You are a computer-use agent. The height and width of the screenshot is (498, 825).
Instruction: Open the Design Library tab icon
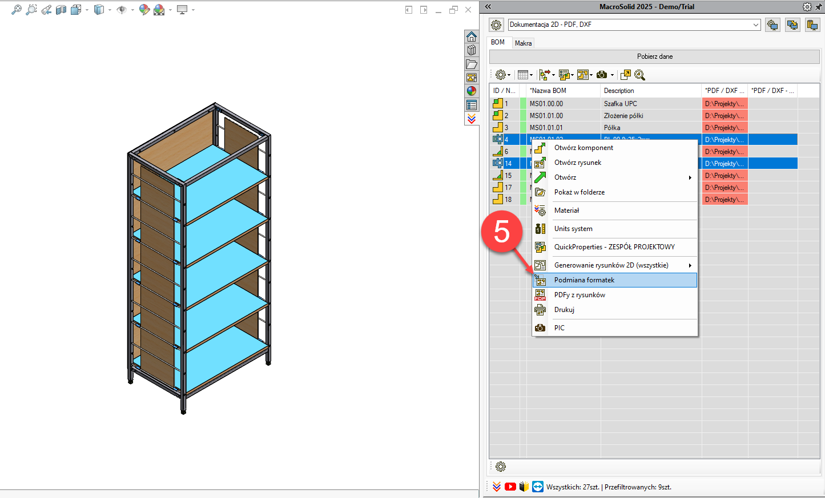(x=472, y=50)
